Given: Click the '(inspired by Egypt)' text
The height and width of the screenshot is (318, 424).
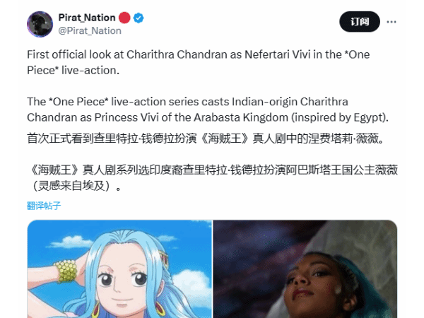Looking at the screenshot, I should (340, 117).
